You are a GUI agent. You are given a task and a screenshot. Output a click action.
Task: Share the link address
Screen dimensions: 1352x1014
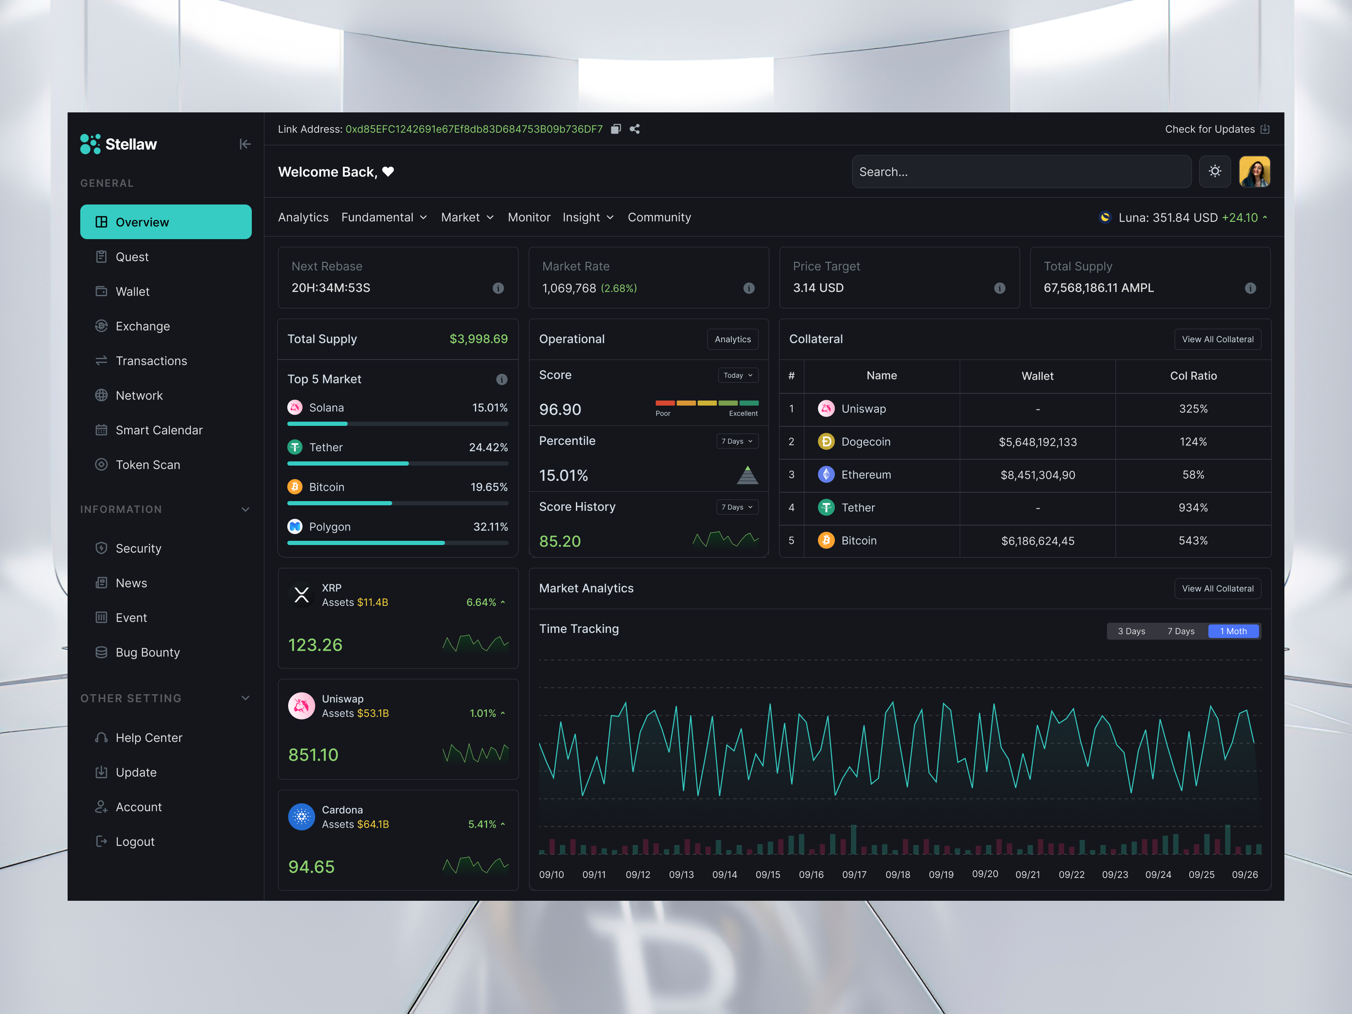(x=635, y=129)
